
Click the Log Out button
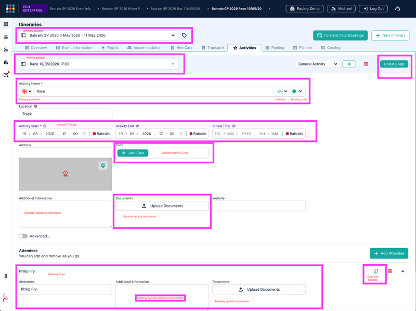373,8
